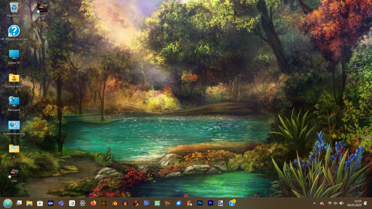Screen dimensions: 372x209
Task: Launch Firefox browser from taskbar
Action: tap(93, 203)
